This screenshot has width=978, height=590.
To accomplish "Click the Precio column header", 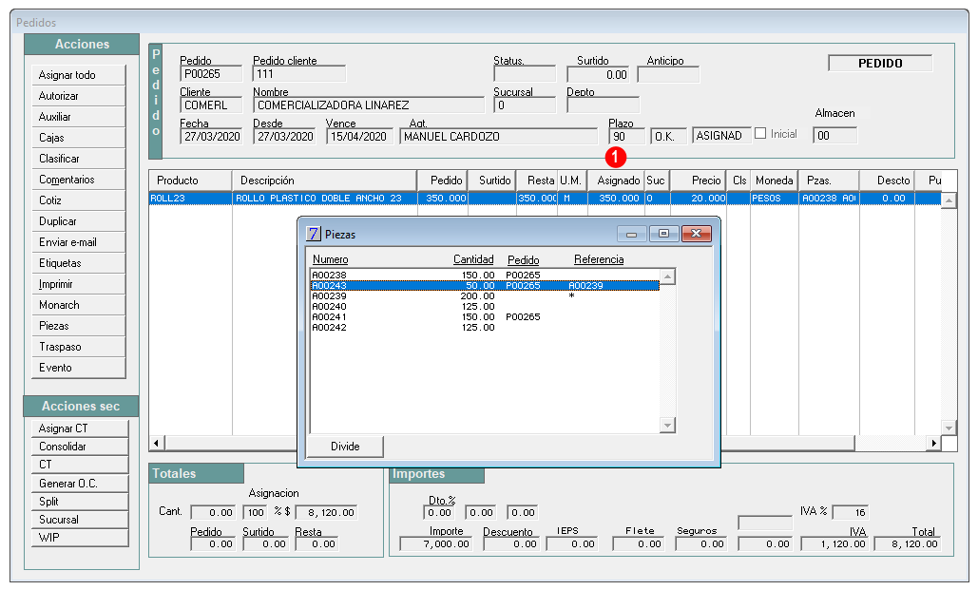I will [699, 181].
